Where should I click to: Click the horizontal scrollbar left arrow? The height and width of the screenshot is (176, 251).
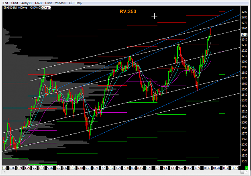click(4, 172)
